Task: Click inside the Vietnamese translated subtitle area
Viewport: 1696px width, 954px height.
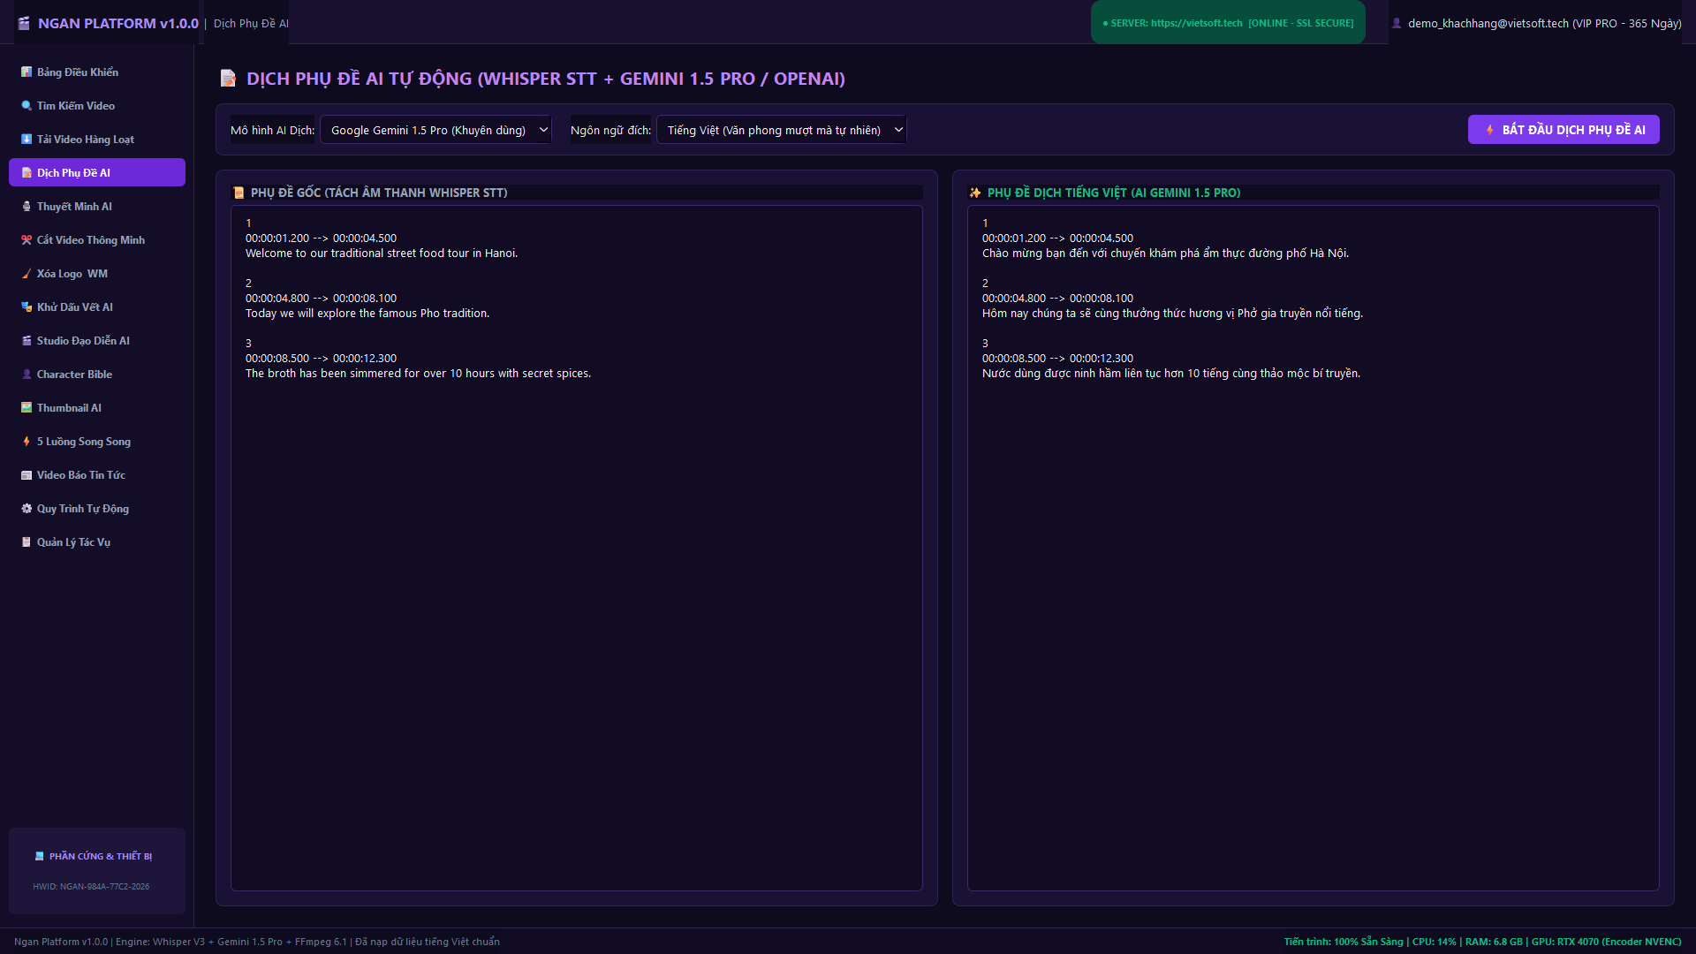Action: click(x=1314, y=548)
